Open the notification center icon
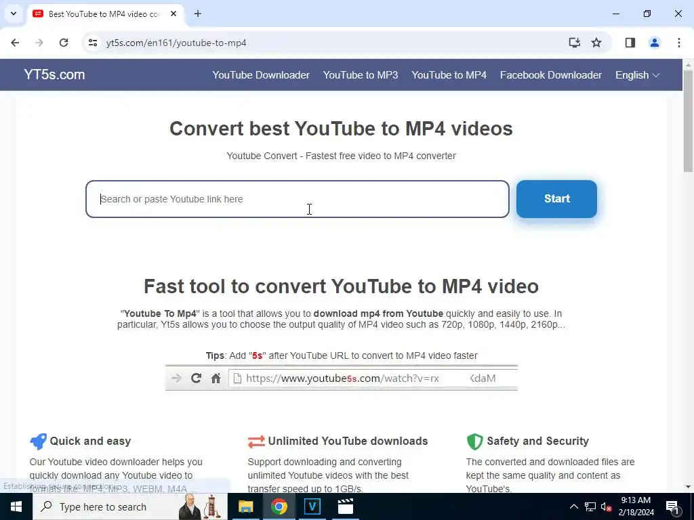The width and height of the screenshot is (694, 520). coord(672,507)
